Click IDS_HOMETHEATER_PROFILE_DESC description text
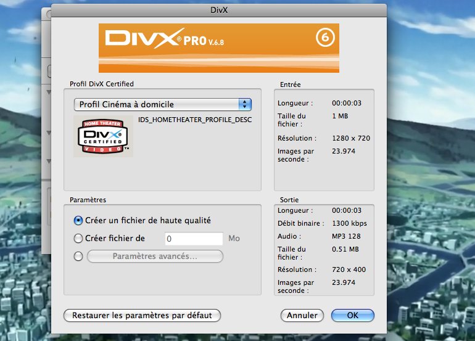Screen dimensions: 475x341 tap(195, 120)
